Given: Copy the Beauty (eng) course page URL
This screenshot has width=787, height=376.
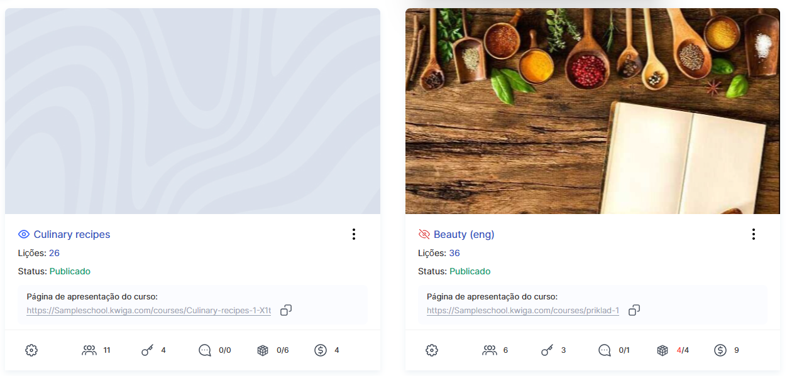Looking at the screenshot, I should [x=634, y=310].
